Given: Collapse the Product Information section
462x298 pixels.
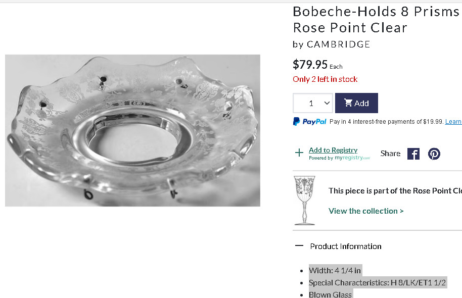Looking at the screenshot, I should click(x=299, y=246).
